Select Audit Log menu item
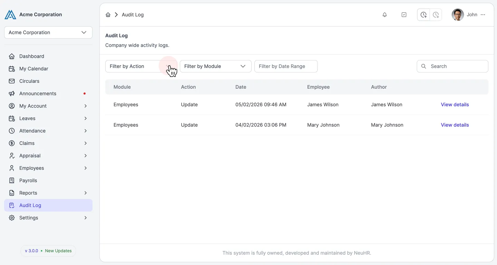Viewport: 497px width, 265px height. coord(48,205)
